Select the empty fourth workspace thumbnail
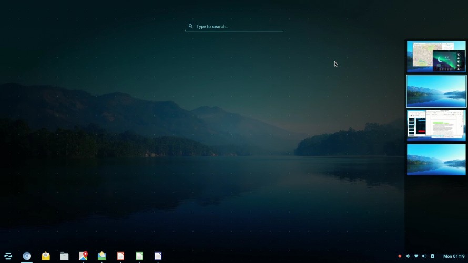Image resolution: width=468 pixels, height=263 pixels. coord(436,160)
